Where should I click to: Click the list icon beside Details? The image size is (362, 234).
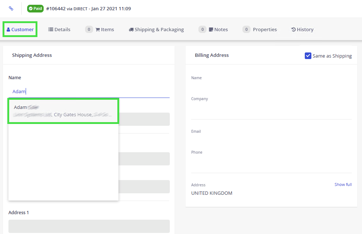pos(51,30)
